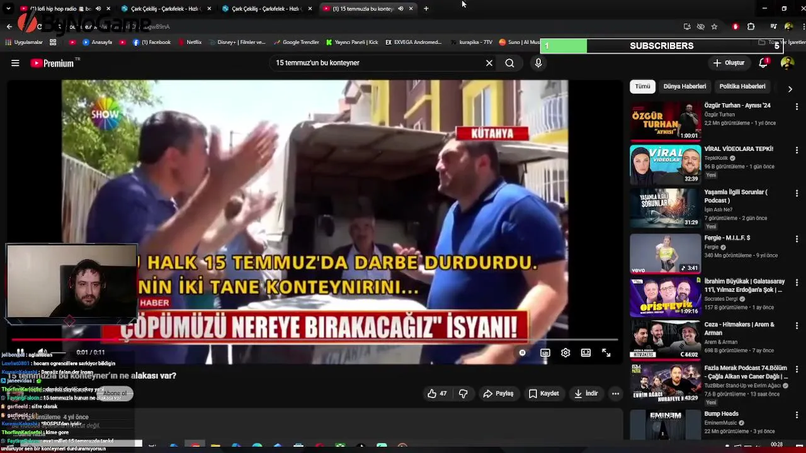Pause the playing video
The height and width of the screenshot is (453, 806).
click(x=20, y=352)
